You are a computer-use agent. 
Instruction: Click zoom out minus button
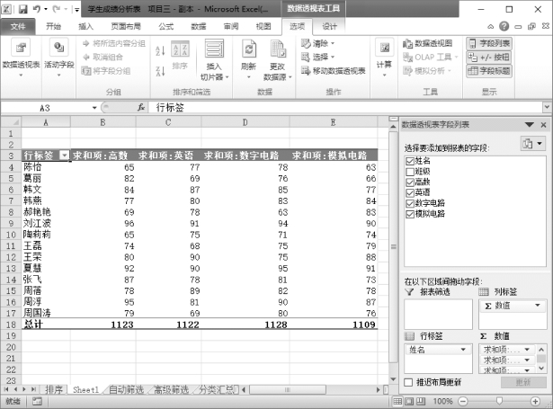tap(463, 401)
